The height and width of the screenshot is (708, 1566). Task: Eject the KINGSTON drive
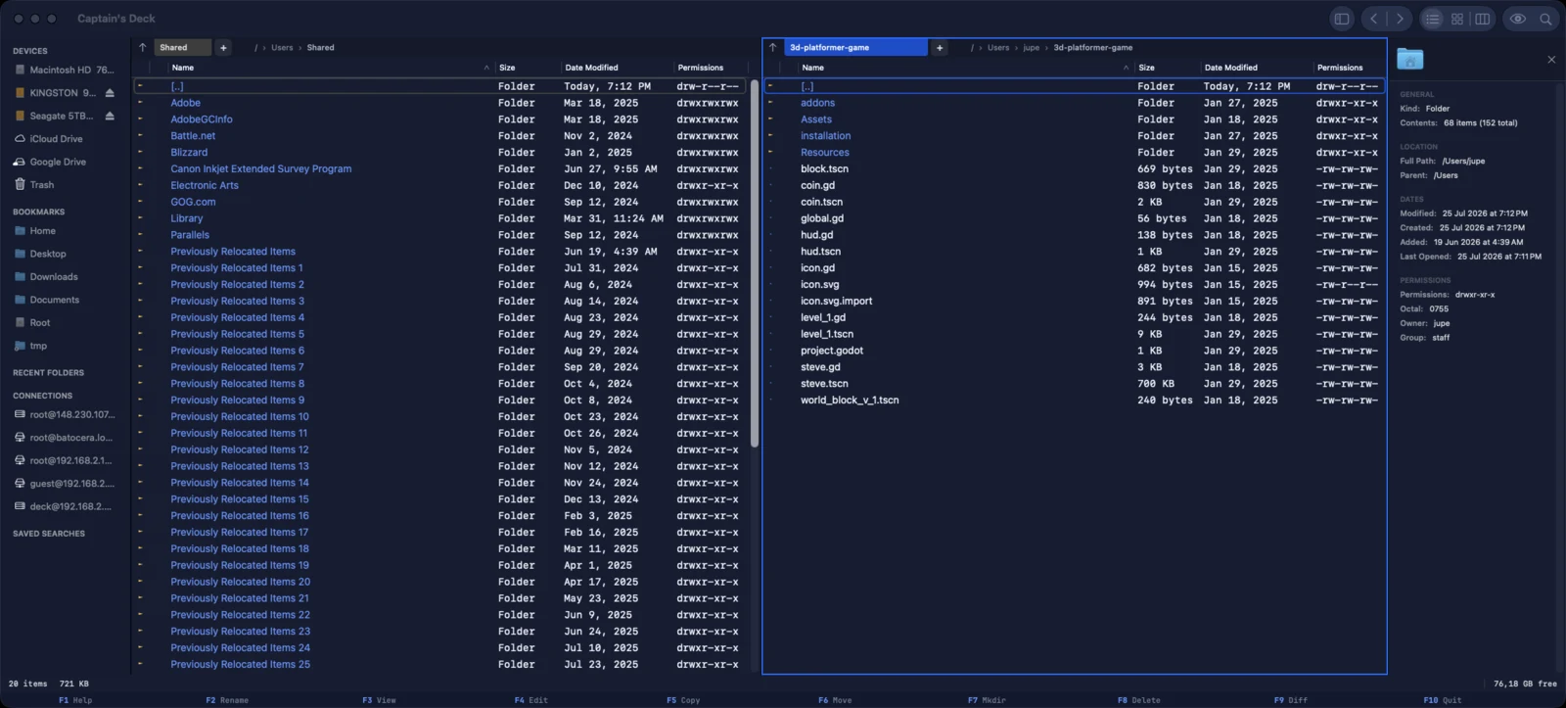110,93
